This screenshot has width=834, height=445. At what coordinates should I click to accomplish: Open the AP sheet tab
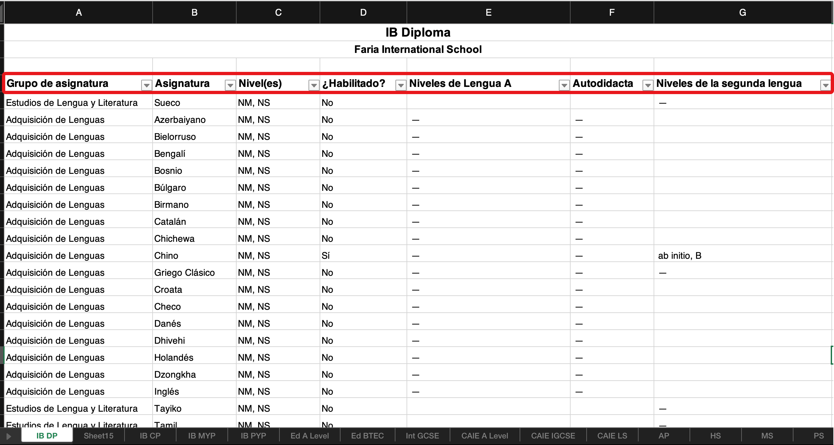(664, 436)
